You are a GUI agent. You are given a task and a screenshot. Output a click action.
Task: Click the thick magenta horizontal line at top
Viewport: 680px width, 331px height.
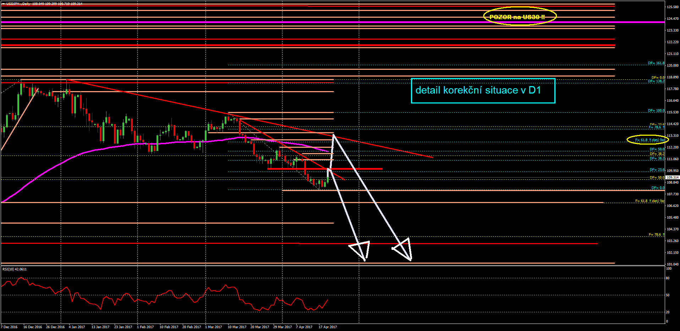point(319,22)
